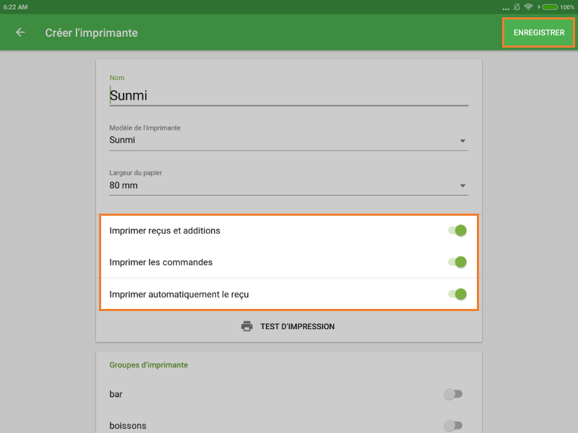The height and width of the screenshot is (433, 578).
Task: Tap the 6:22 AM clock in status bar
Action: 15,6
